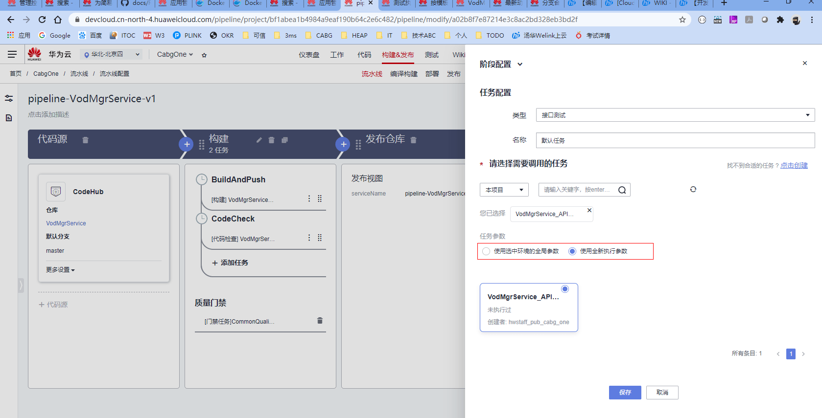
Task: Add stage using plus button before 构建
Action: point(187,144)
